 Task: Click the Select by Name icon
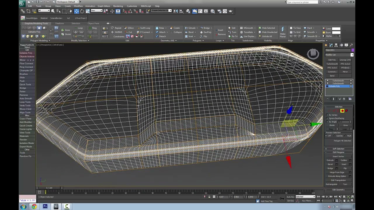tap(58, 11)
